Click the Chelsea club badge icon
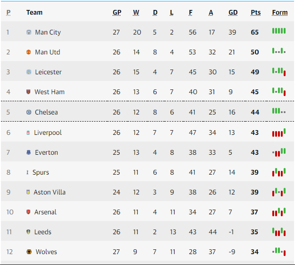The height and width of the screenshot is (265, 295). coord(29,112)
